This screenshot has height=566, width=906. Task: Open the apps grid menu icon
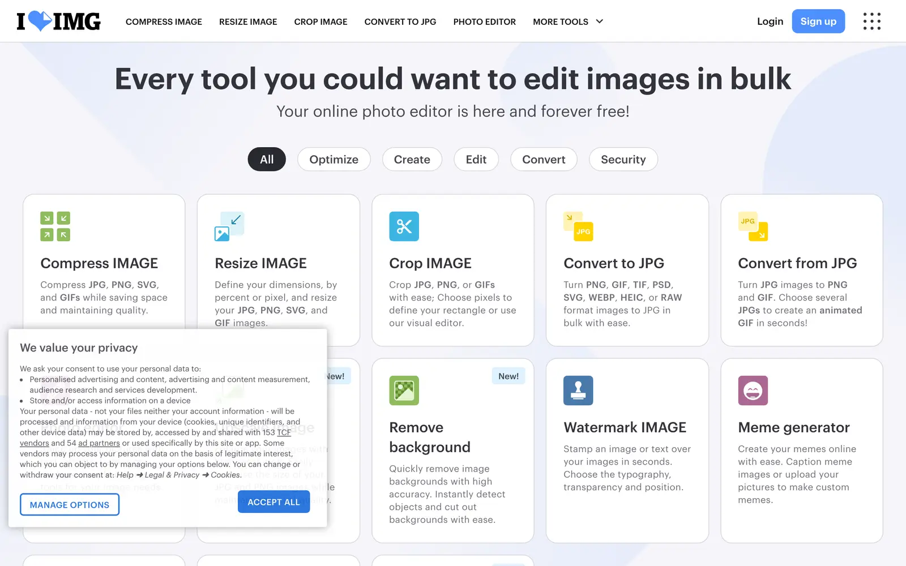click(x=872, y=22)
